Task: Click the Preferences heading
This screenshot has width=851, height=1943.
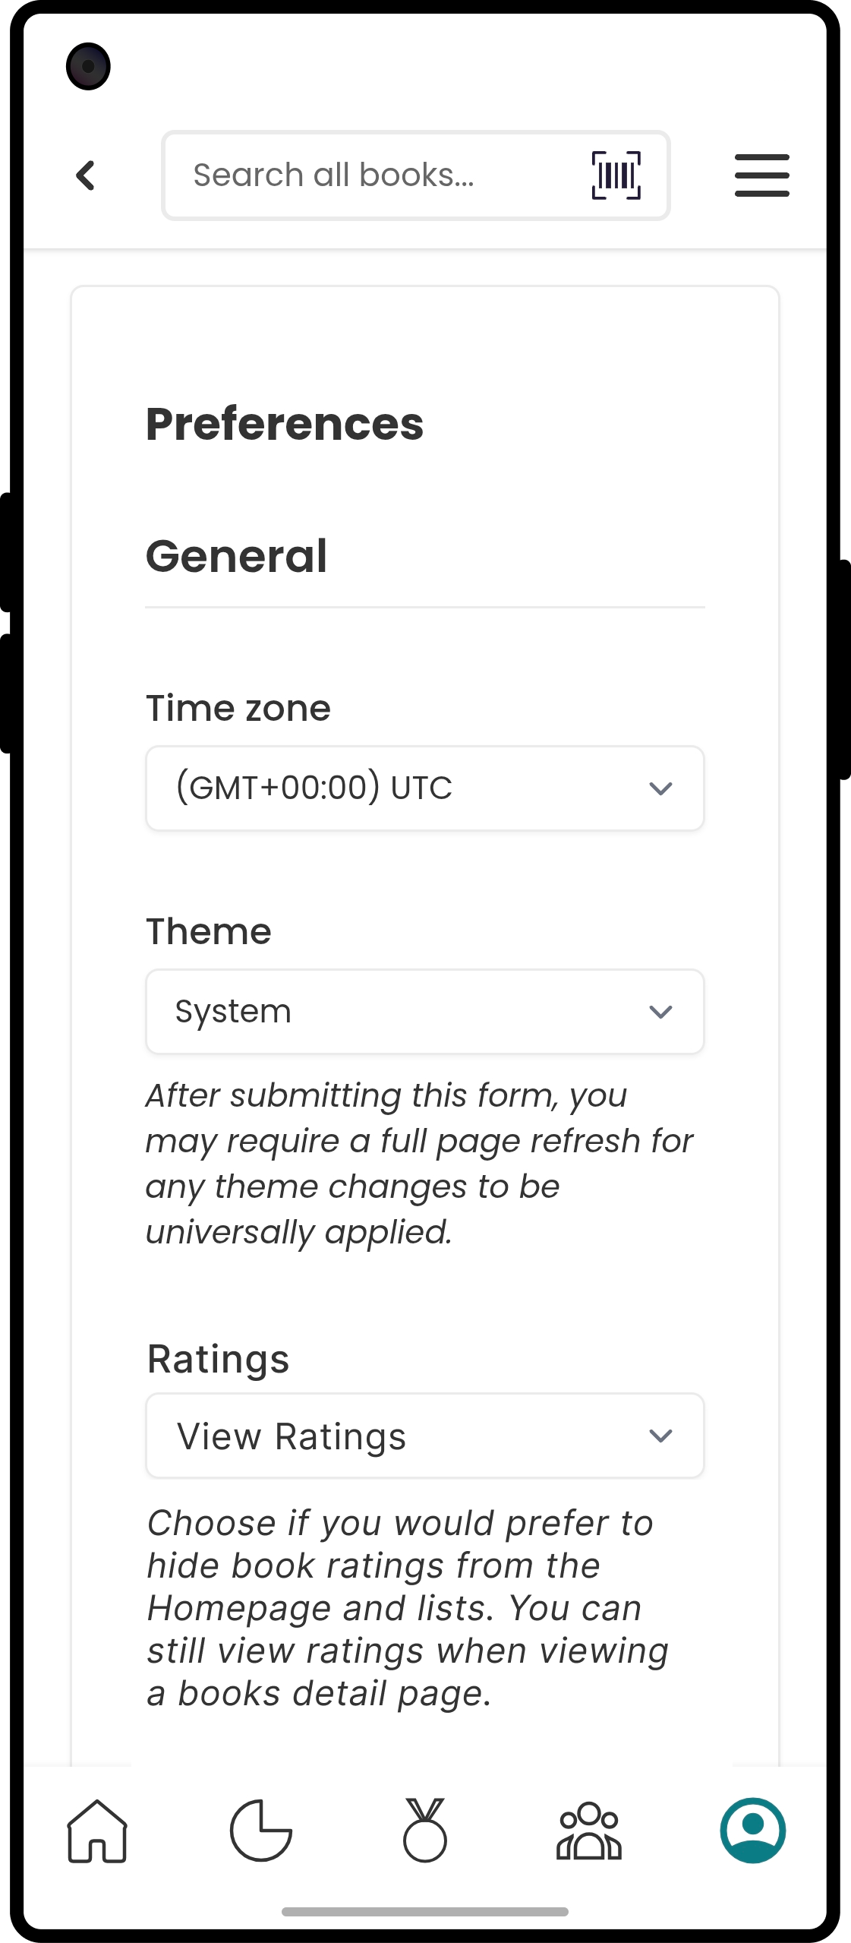Action: [x=285, y=424]
